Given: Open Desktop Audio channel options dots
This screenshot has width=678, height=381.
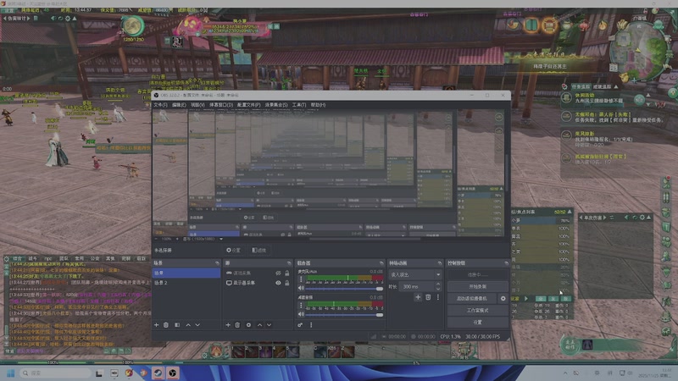Looking at the screenshot, I should point(301,306).
